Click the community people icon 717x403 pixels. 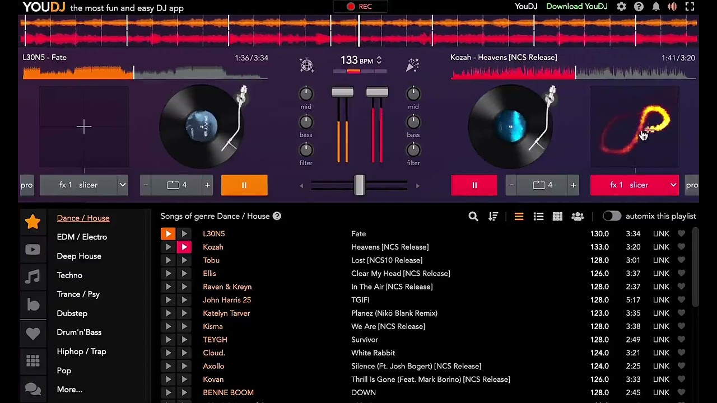click(578, 217)
